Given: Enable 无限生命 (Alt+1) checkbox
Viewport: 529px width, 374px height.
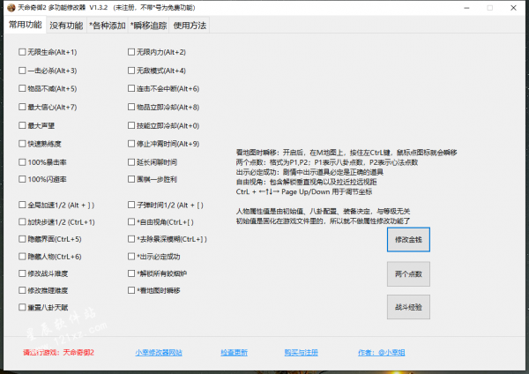Looking at the screenshot, I should point(22,52).
